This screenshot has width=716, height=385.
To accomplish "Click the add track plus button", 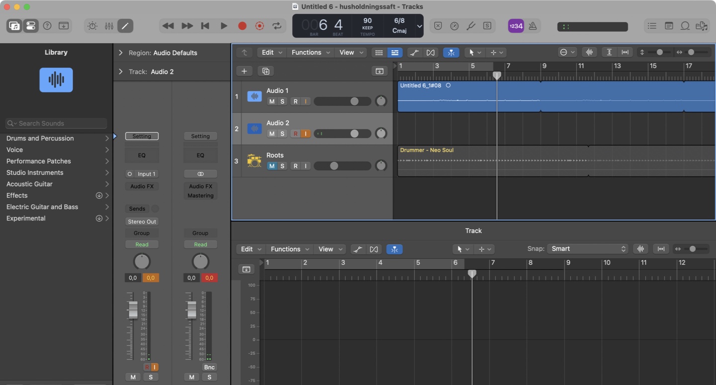I will pyautogui.click(x=244, y=71).
